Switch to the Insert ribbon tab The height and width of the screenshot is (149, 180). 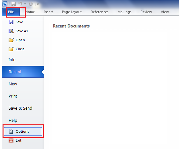(x=48, y=12)
